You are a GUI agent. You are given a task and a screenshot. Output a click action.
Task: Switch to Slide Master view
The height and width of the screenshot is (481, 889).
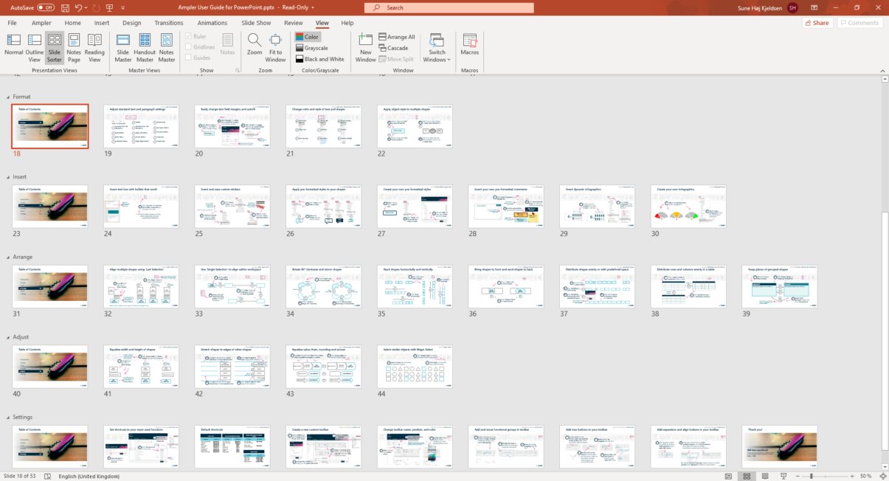[x=122, y=47]
